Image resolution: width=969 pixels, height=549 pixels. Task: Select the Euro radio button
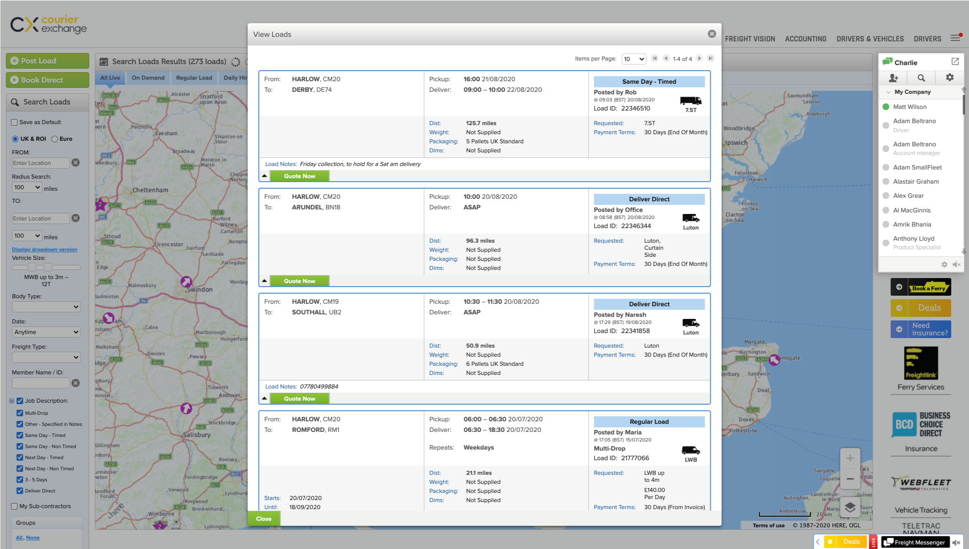click(x=55, y=139)
